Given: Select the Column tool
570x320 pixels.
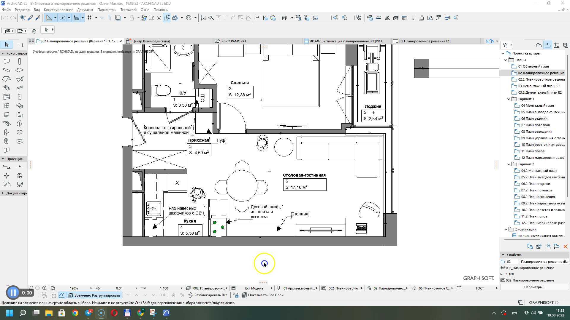Looking at the screenshot, I should click(x=20, y=61).
